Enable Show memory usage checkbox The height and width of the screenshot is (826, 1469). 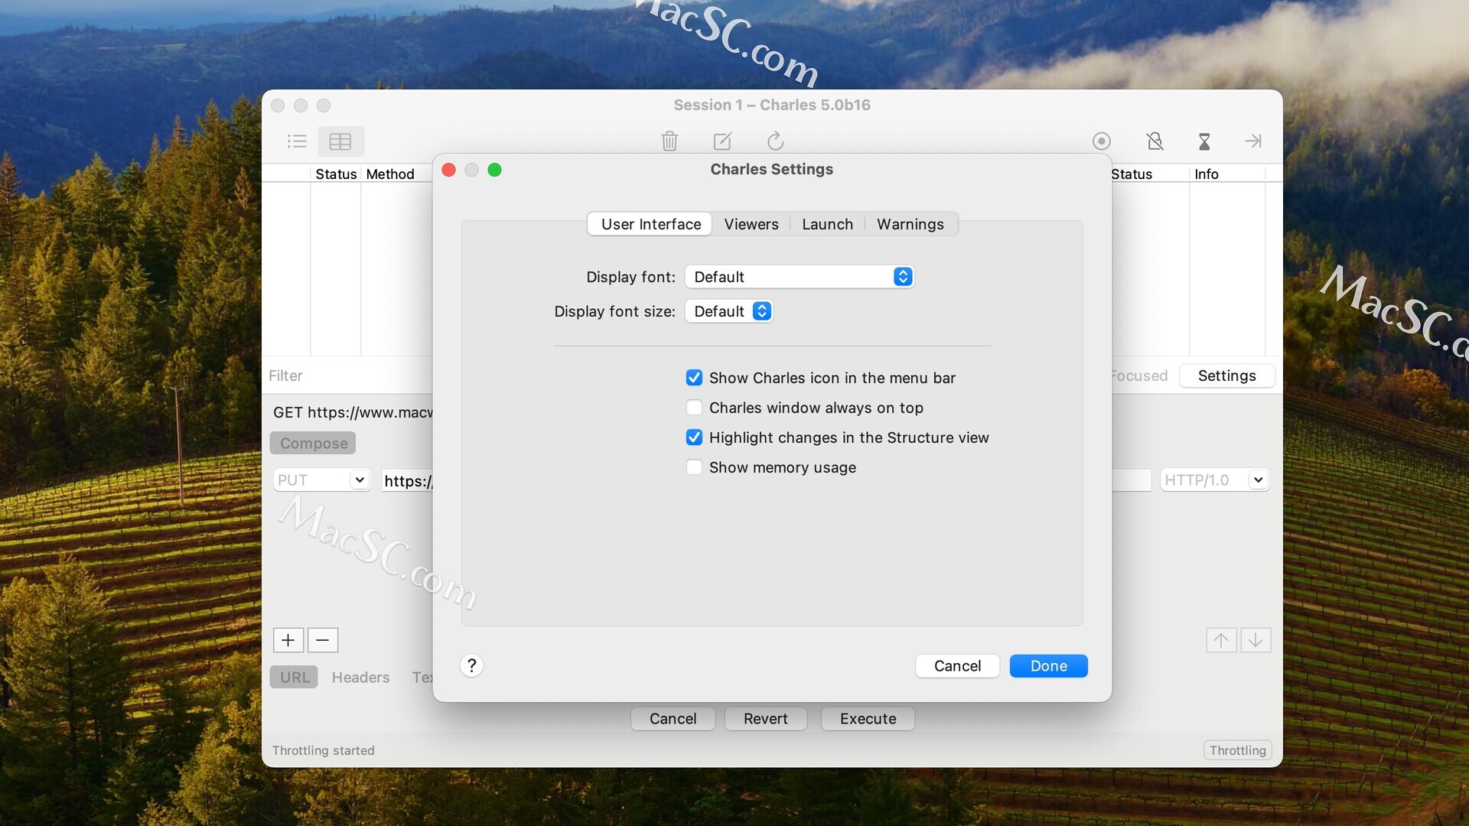(x=694, y=467)
